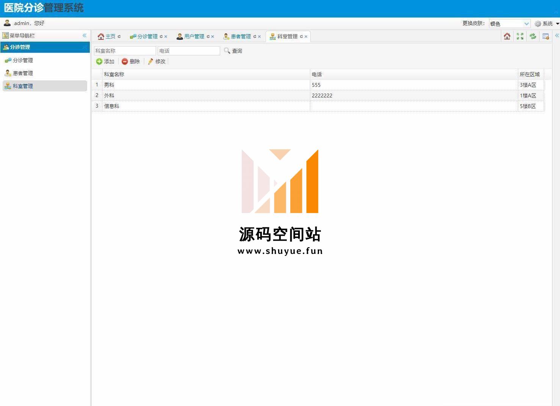Click row number 1 cell

coord(97,85)
